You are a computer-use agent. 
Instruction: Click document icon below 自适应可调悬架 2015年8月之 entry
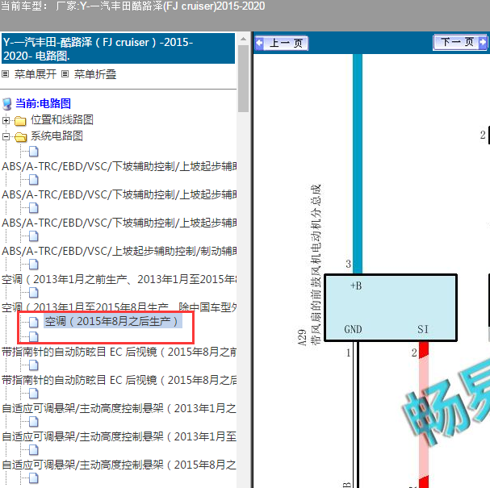click(34, 478)
